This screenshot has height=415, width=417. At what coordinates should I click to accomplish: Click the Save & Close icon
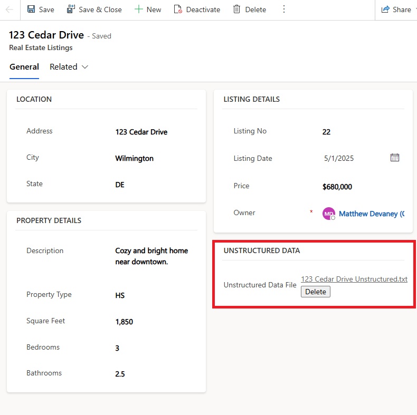(71, 9)
